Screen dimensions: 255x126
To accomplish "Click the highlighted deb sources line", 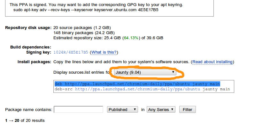I will coord(137,84).
